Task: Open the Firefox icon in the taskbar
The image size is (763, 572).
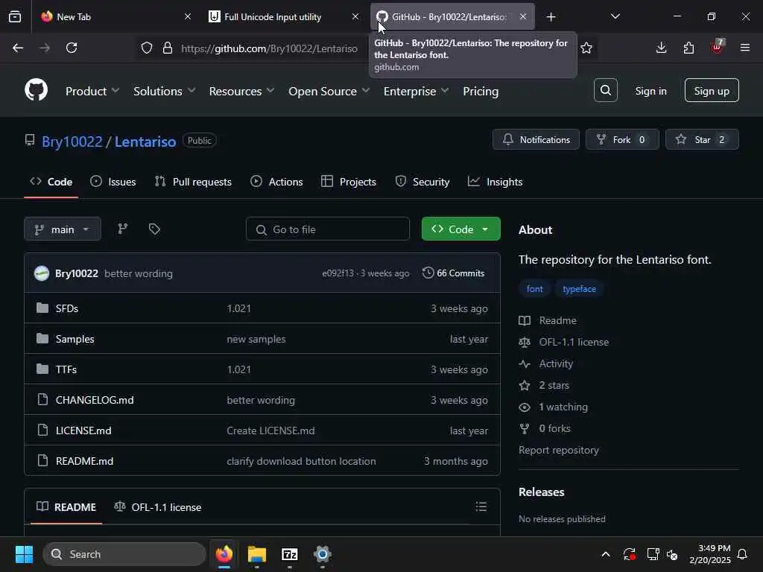Action: tap(224, 554)
